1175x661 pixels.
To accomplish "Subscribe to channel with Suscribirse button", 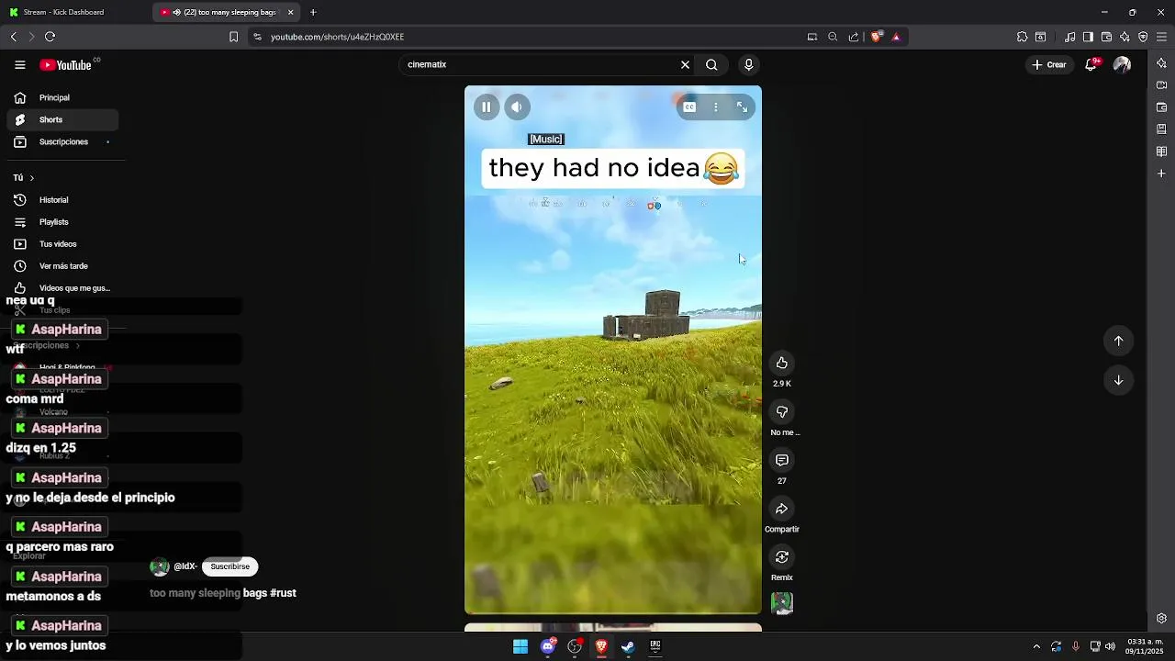I will click(x=229, y=566).
